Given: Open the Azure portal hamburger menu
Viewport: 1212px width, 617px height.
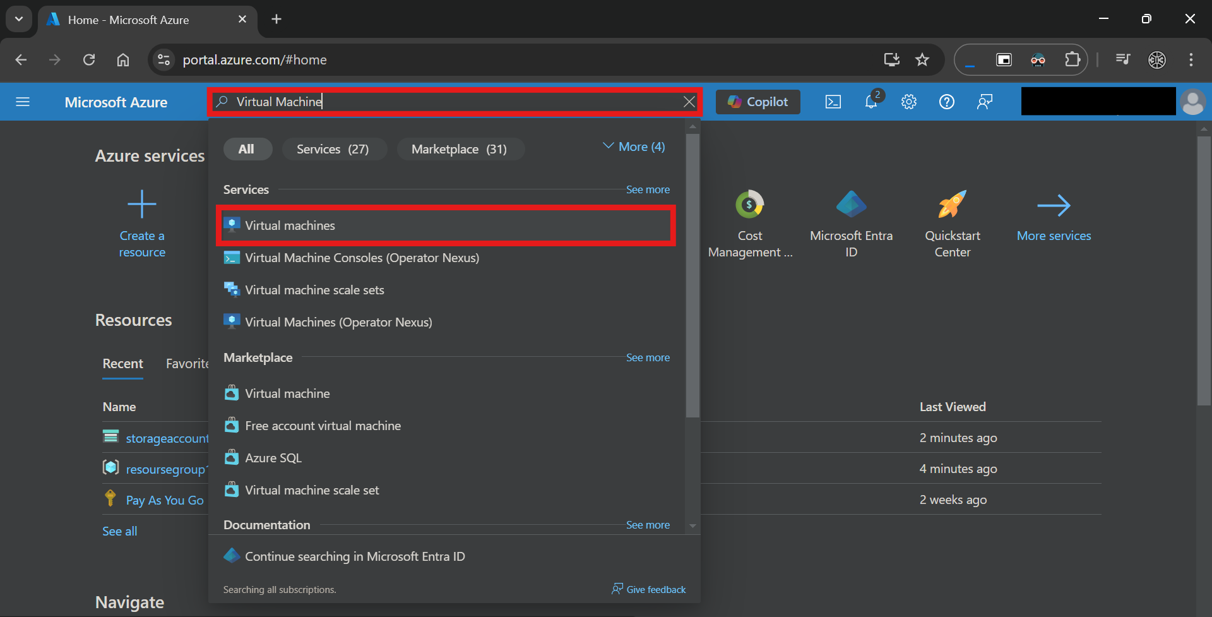Looking at the screenshot, I should click(23, 102).
